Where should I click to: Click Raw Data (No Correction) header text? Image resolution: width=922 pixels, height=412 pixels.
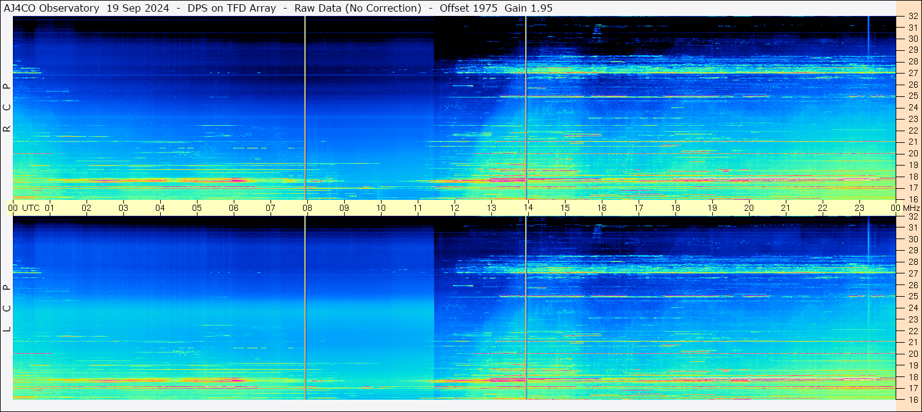click(x=358, y=8)
